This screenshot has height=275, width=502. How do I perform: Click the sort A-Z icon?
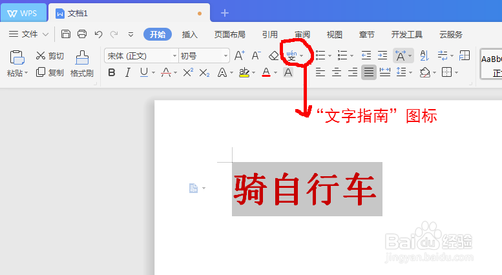(424, 56)
